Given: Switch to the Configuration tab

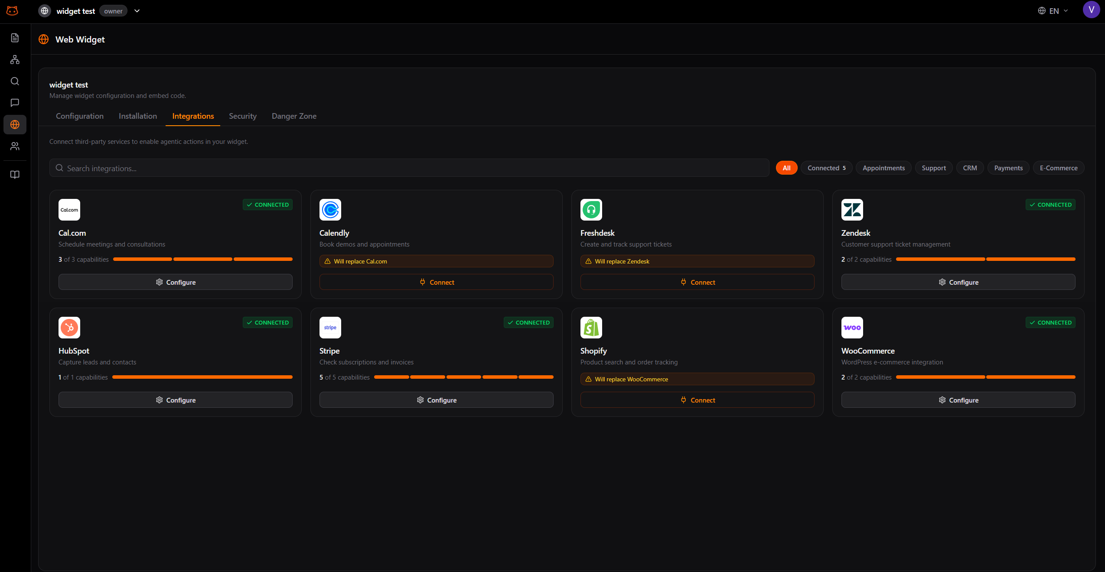Looking at the screenshot, I should pyautogui.click(x=80, y=116).
